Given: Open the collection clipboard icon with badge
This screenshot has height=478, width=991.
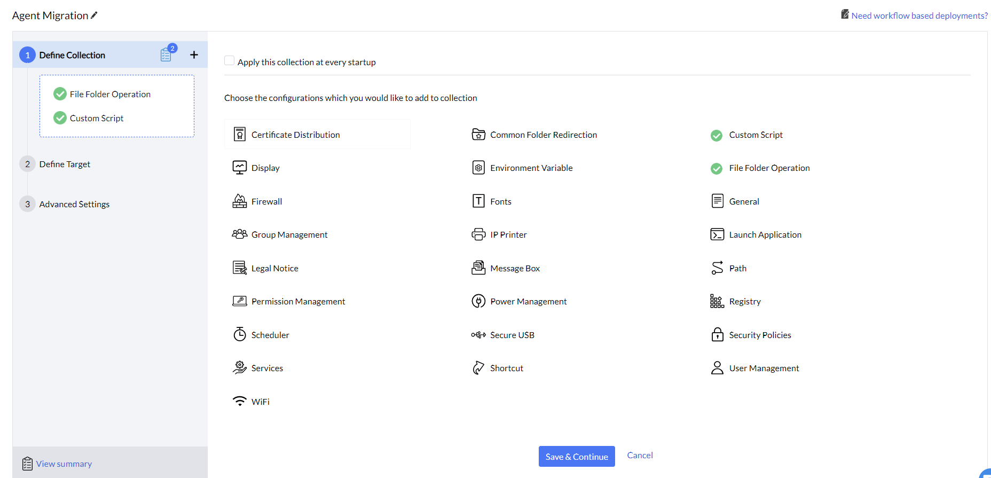Looking at the screenshot, I should (x=166, y=54).
